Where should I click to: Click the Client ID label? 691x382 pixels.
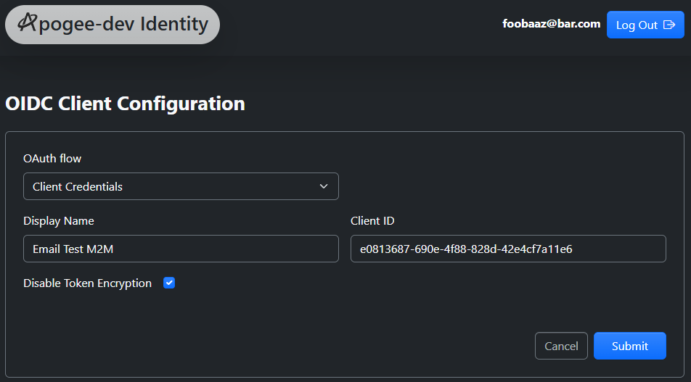point(372,221)
